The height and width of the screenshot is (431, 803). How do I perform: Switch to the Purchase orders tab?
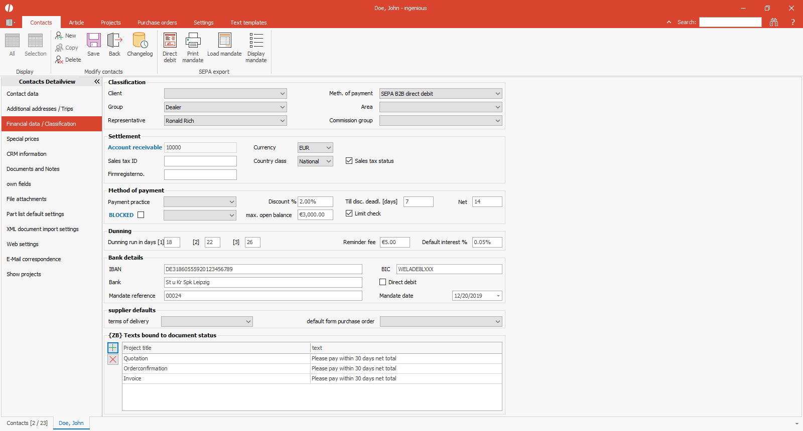(157, 23)
